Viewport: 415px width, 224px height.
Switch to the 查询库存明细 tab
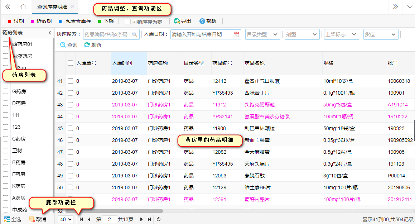53,7
